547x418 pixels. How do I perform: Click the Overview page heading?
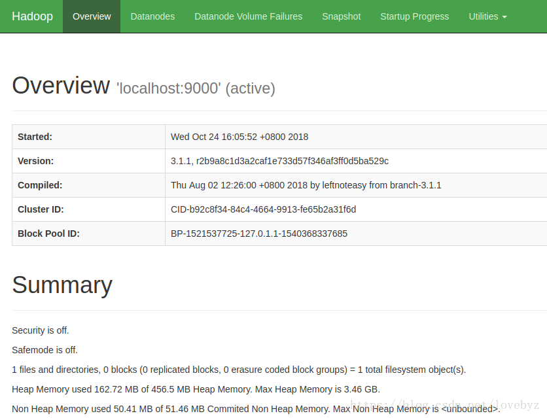click(x=61, y=86)
